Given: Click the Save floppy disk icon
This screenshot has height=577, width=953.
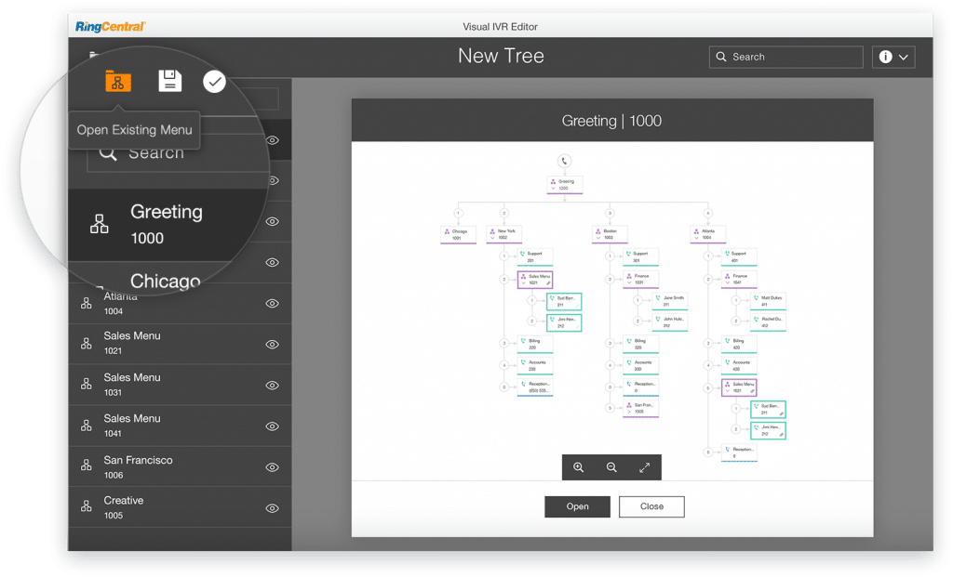Looking at the screenshot, I should [x=169, y=81].
